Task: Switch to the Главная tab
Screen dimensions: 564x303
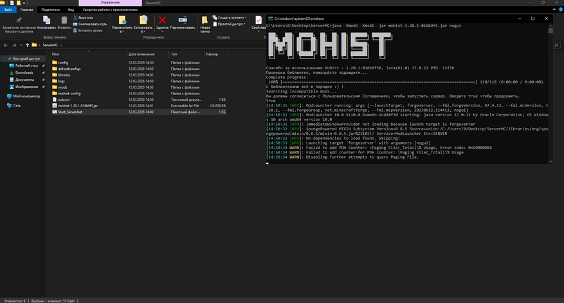Action: point(26,10)
